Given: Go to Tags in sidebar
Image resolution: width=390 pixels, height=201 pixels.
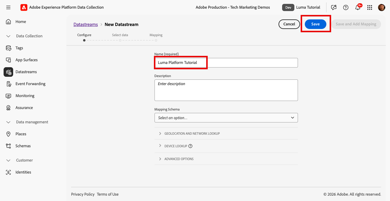Looking at the screenshot, I should pyautogui.click(x=19, y=48).
